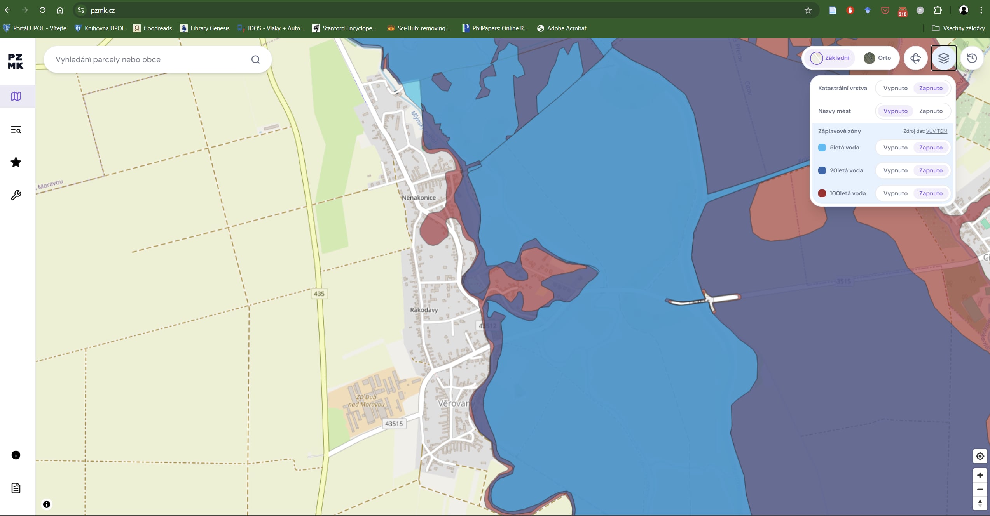Disable 5letá voda flood layer
This screenshot has height=516, width=990.
[x=895, y=148]
